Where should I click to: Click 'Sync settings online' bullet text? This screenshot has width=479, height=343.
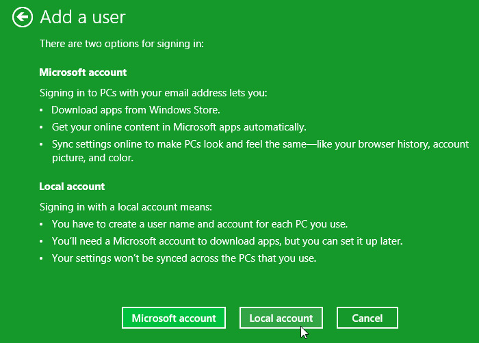[260, 144]
